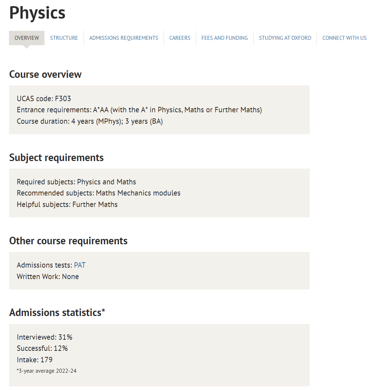Go to the Careers tab

pyautogui.click(x=180, y=38)
